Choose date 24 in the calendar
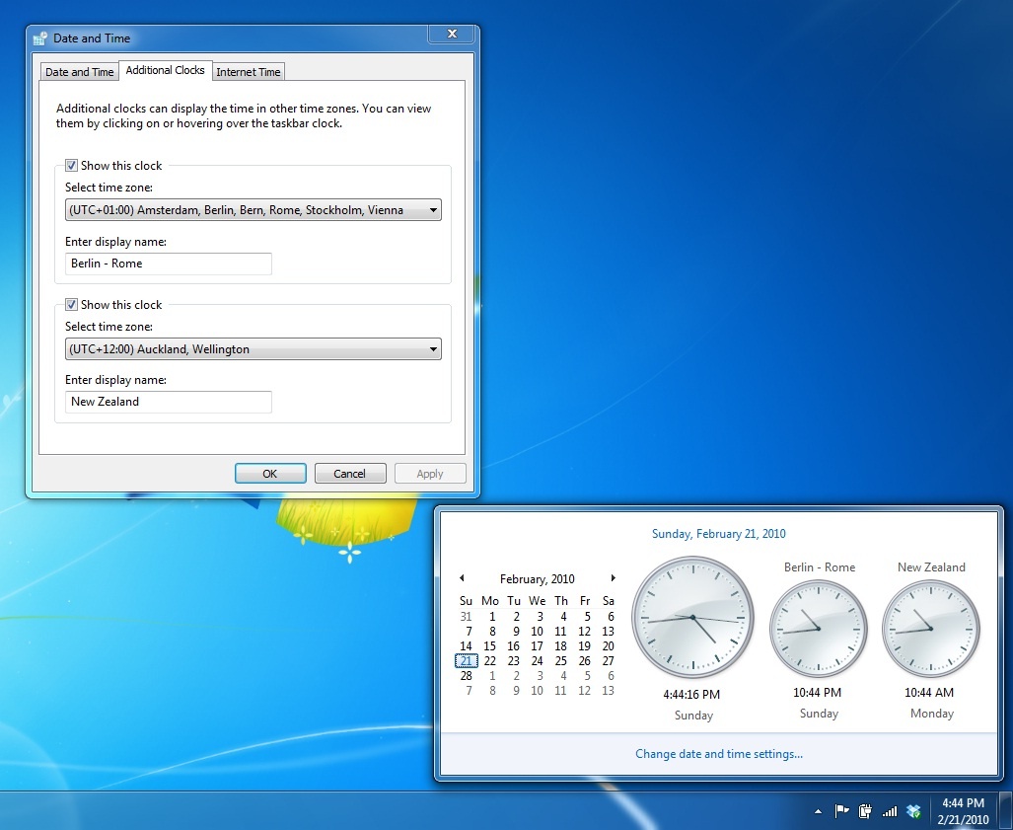This screenshot has height=830, width=1013. [x=537, y=660]
